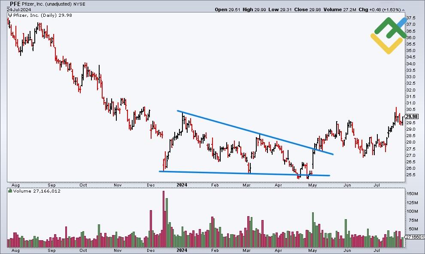Click the green and yellow logo icon

pos(389,36)
